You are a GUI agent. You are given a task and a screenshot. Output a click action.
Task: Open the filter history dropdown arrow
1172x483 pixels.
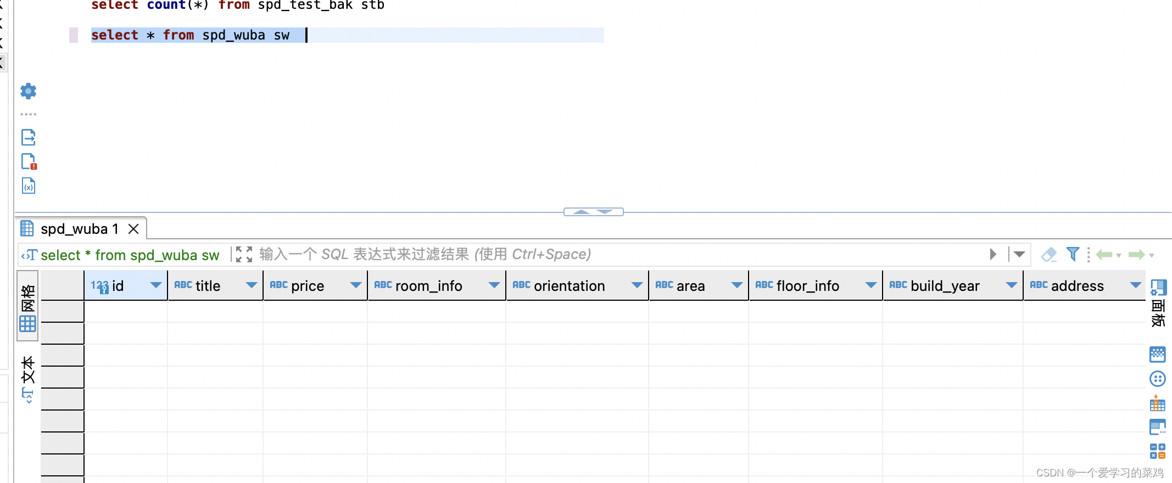tap(1019, 254)
